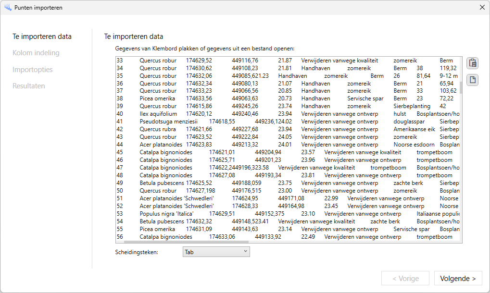
Task: Select 'Te importeren data' step in sidebar
Action: click(x=42, y=37)
